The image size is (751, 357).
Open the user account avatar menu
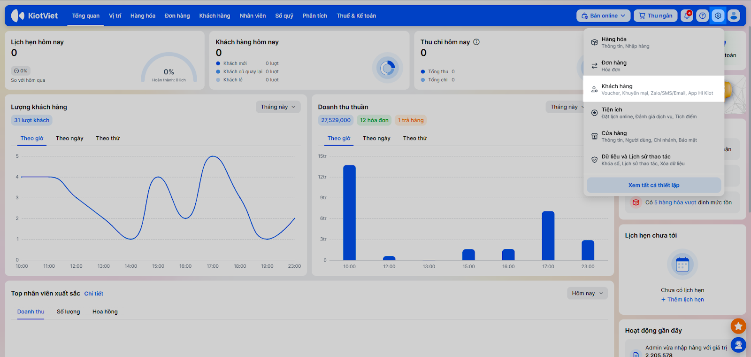point(734,16)
